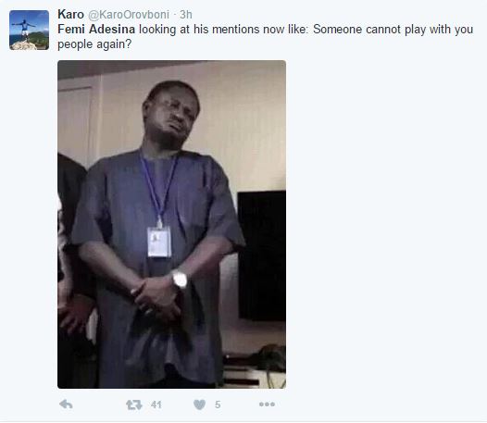Screen dimensions: 487x423
Task: Click the blue lanyard in the photo
Action: [158, 186]
